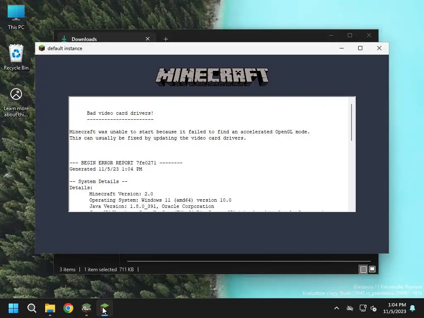This screenshot has height=318, width=424.
Task: Maximize the default instance window
Action: tap(360, 48)
